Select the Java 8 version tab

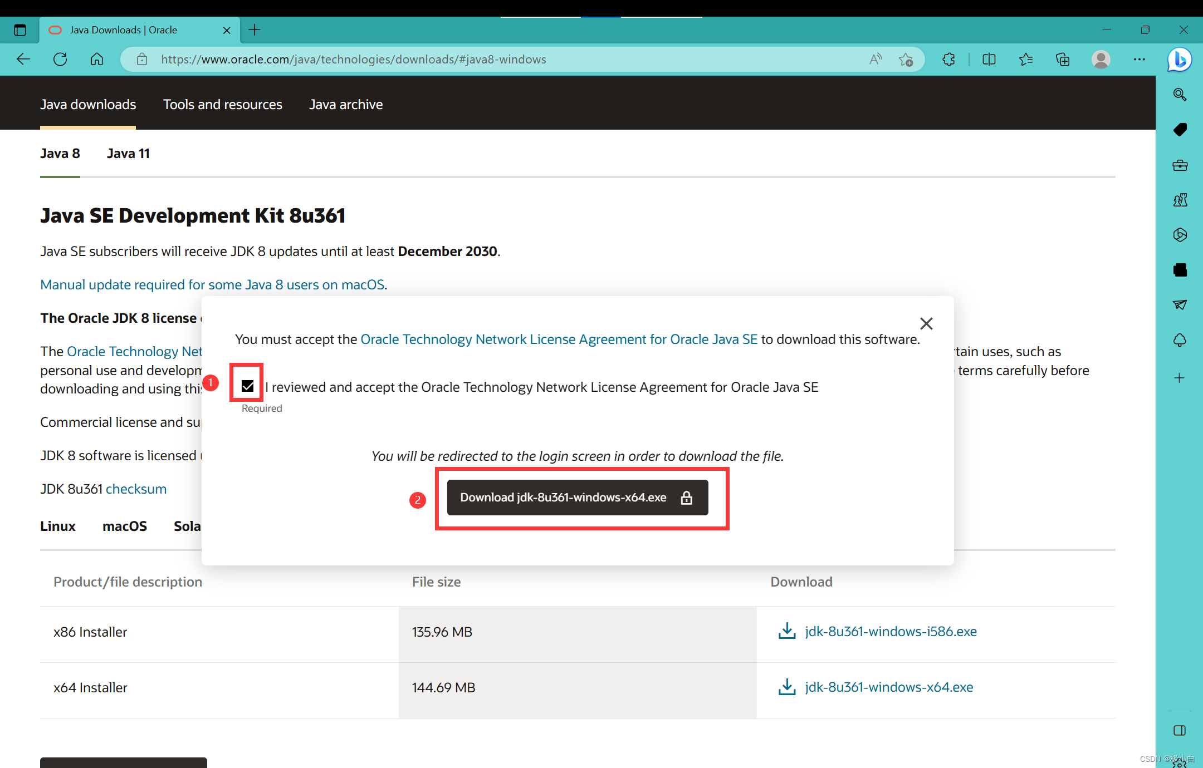coord(60,152)
